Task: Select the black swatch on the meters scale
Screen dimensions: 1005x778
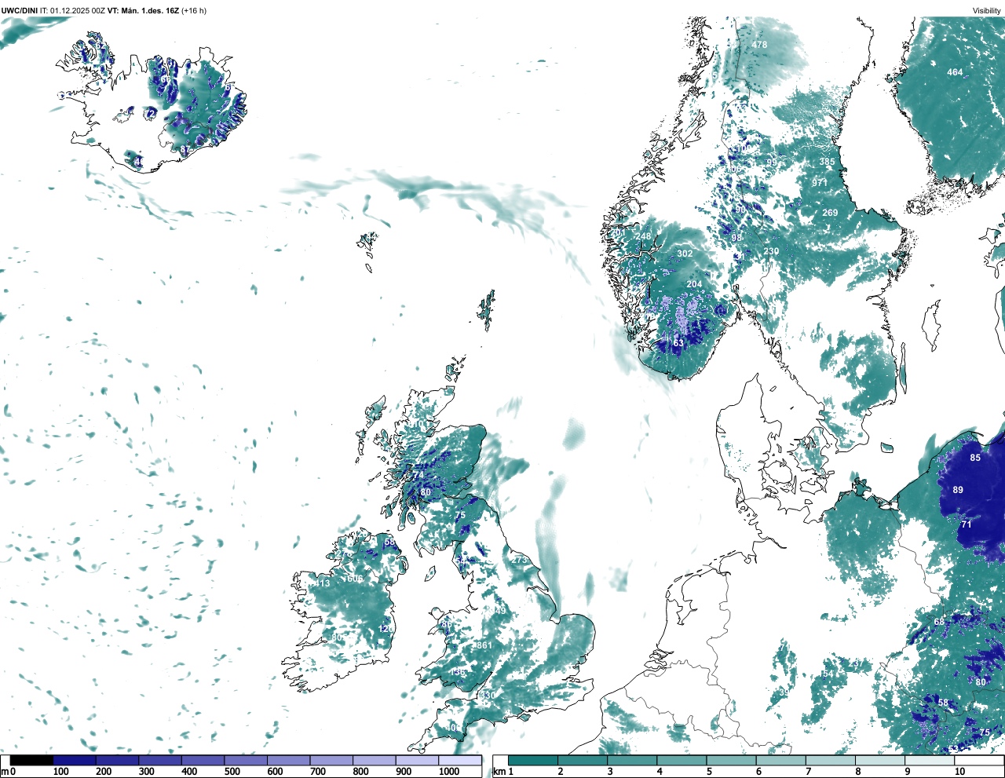Action: click(31, 760)
